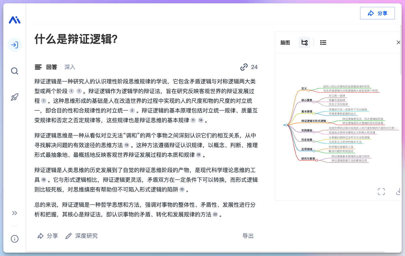Click the share arrow icon below answer

point(41,236)
